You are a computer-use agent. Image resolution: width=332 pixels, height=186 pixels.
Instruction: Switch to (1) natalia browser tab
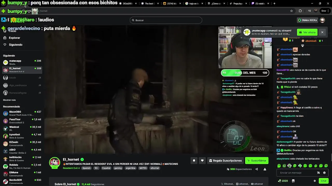coord(260,3)
